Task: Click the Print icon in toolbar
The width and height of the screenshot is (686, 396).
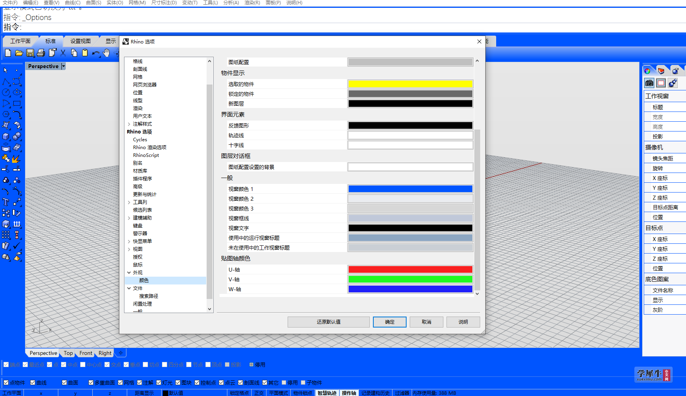Action: tap(41, 53)
